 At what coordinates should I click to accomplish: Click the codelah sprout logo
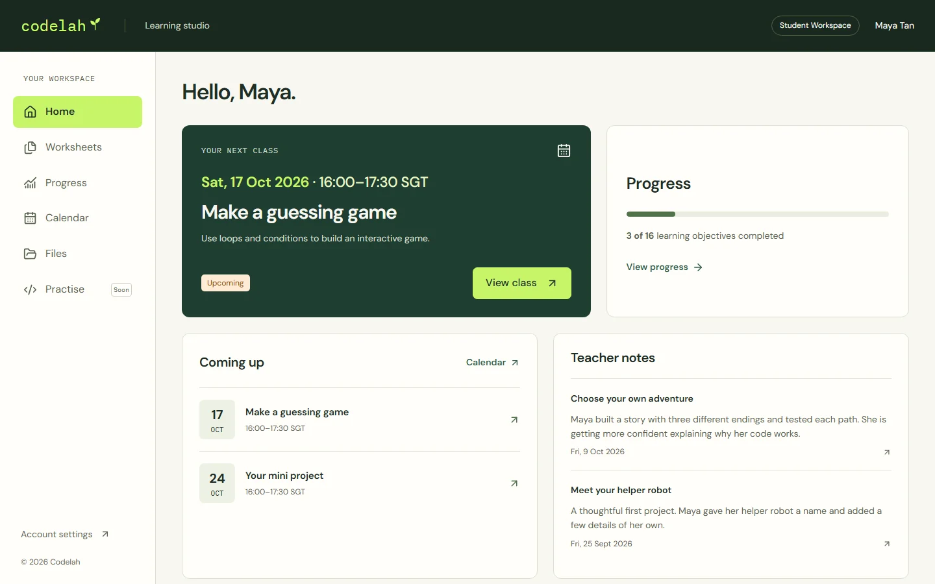click(95, 24)
